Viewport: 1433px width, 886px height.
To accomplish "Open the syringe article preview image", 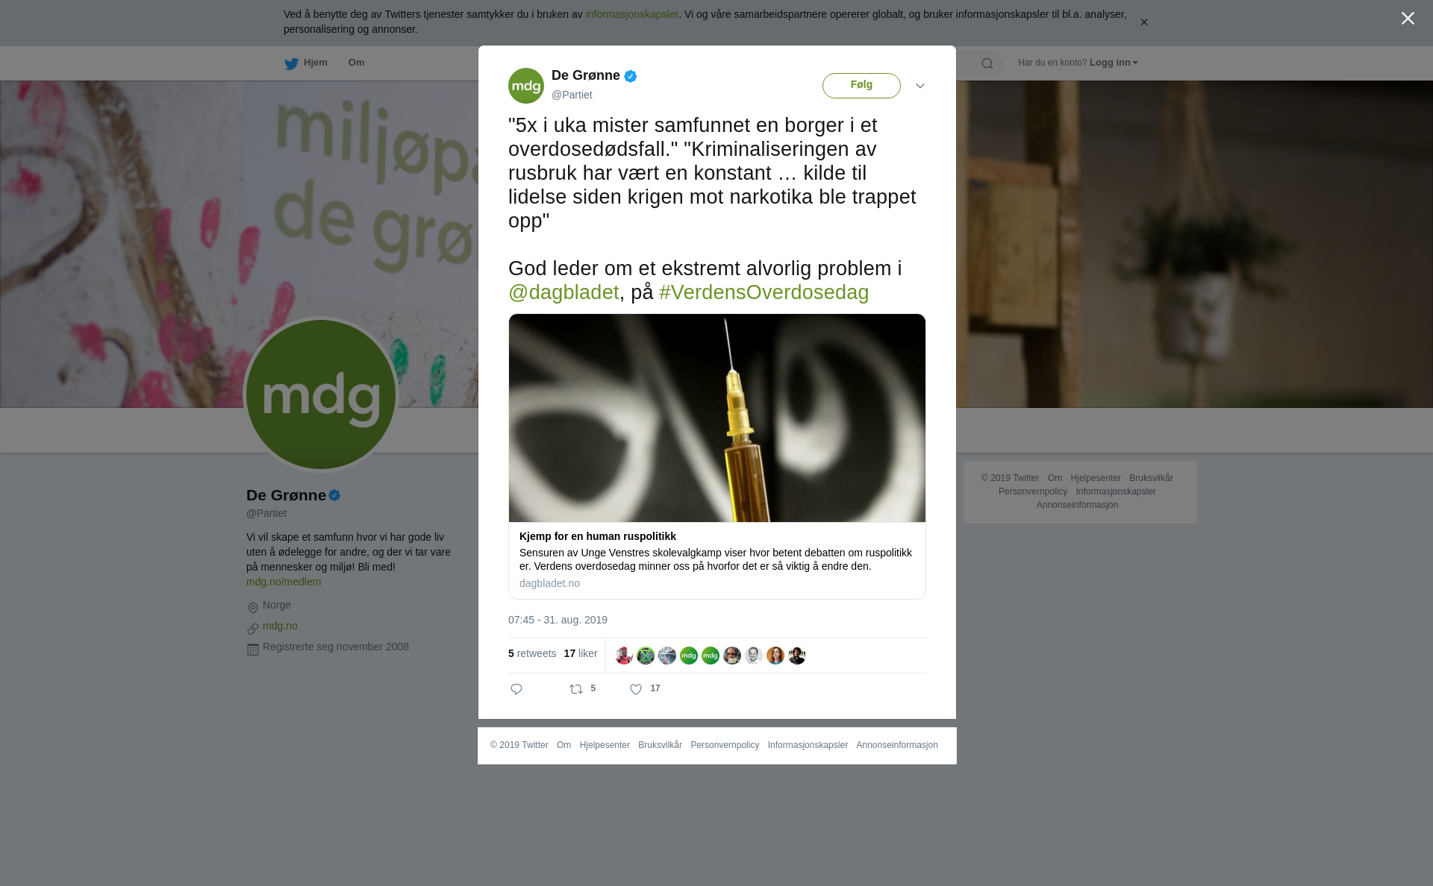I will pyautogui.click(x=717, y=418).
